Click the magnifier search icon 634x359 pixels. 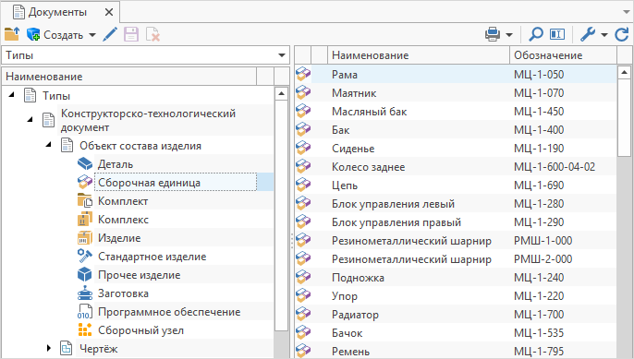pyautogui.click(x=536, y=35)
